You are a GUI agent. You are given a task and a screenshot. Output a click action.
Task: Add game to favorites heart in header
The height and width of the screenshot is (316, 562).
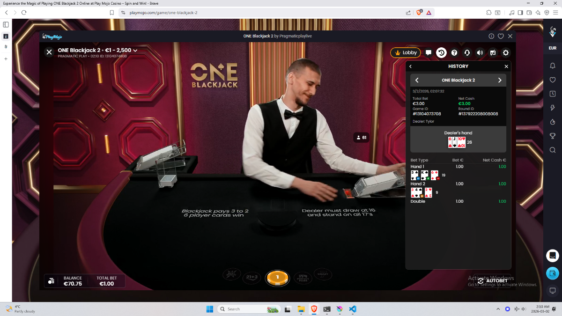(501, 36)
